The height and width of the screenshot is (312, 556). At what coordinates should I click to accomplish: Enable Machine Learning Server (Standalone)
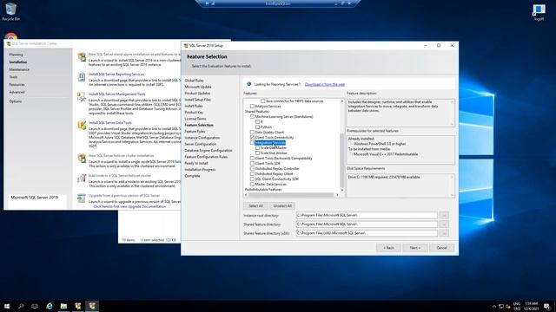(252, 116)
